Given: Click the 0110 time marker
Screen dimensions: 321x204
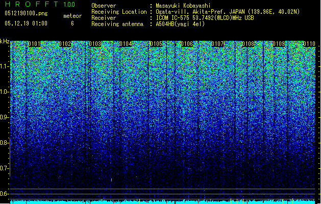Looking at the screenshot, I should [x=309, y=44].
